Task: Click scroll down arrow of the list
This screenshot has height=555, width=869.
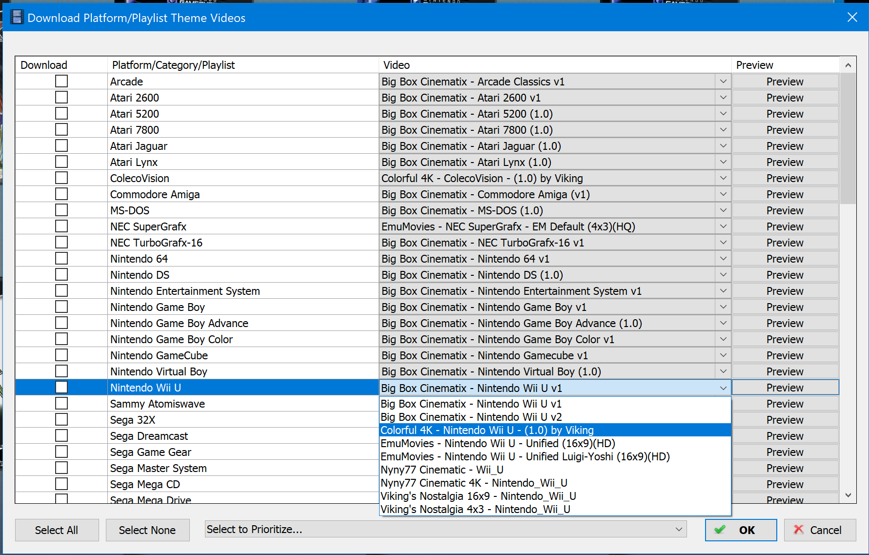Action: [848, 495]
